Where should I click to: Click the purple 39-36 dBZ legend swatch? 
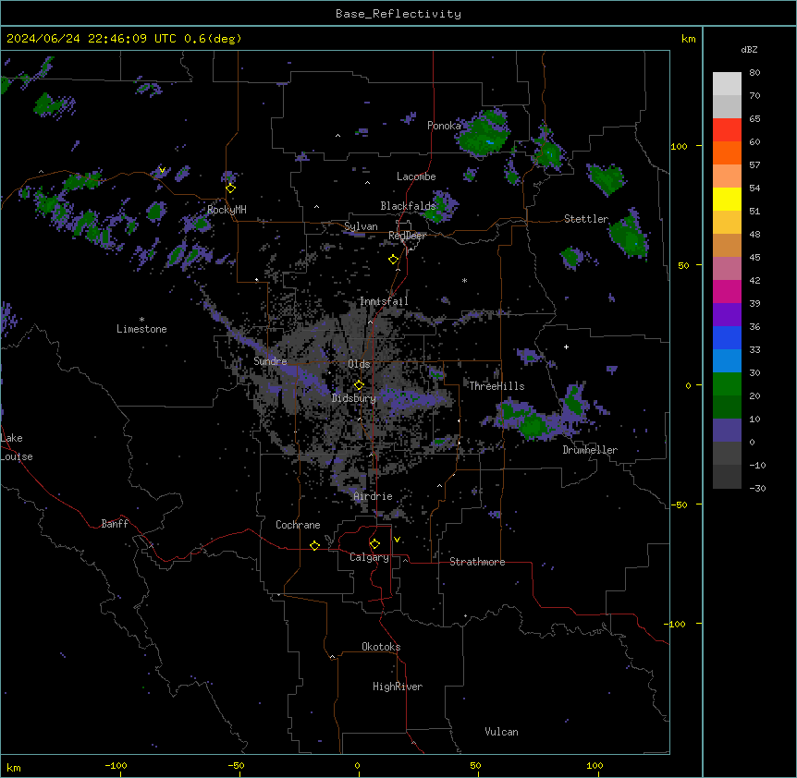pos(727,315)
